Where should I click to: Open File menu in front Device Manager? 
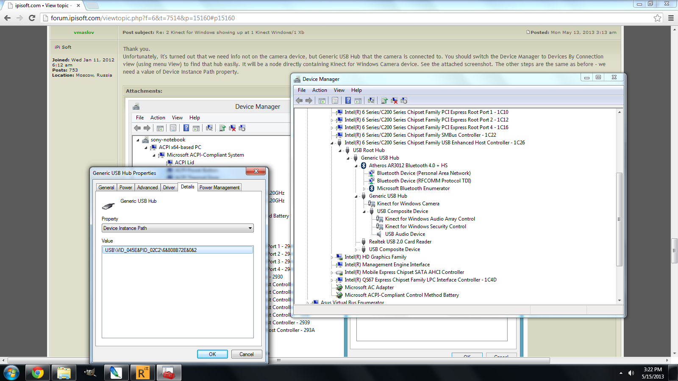coord(302,90)
